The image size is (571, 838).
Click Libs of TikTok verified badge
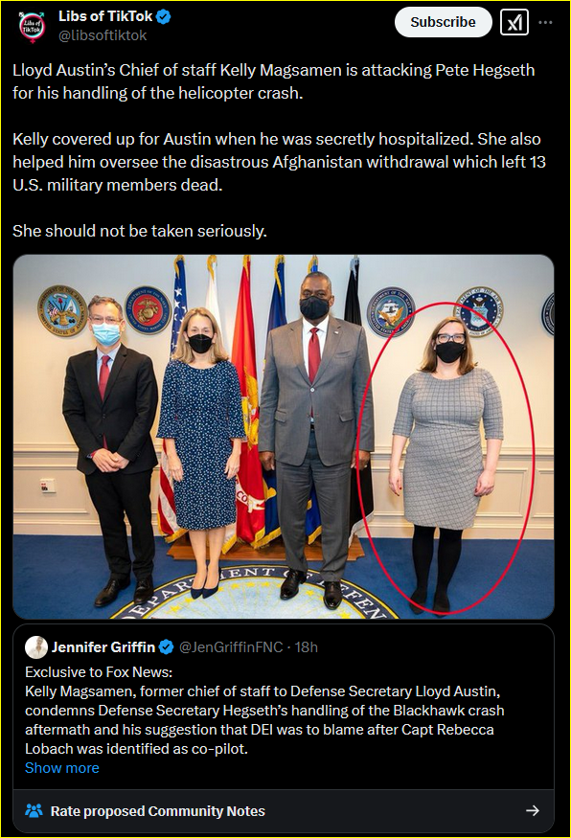[x=164, y=16]
